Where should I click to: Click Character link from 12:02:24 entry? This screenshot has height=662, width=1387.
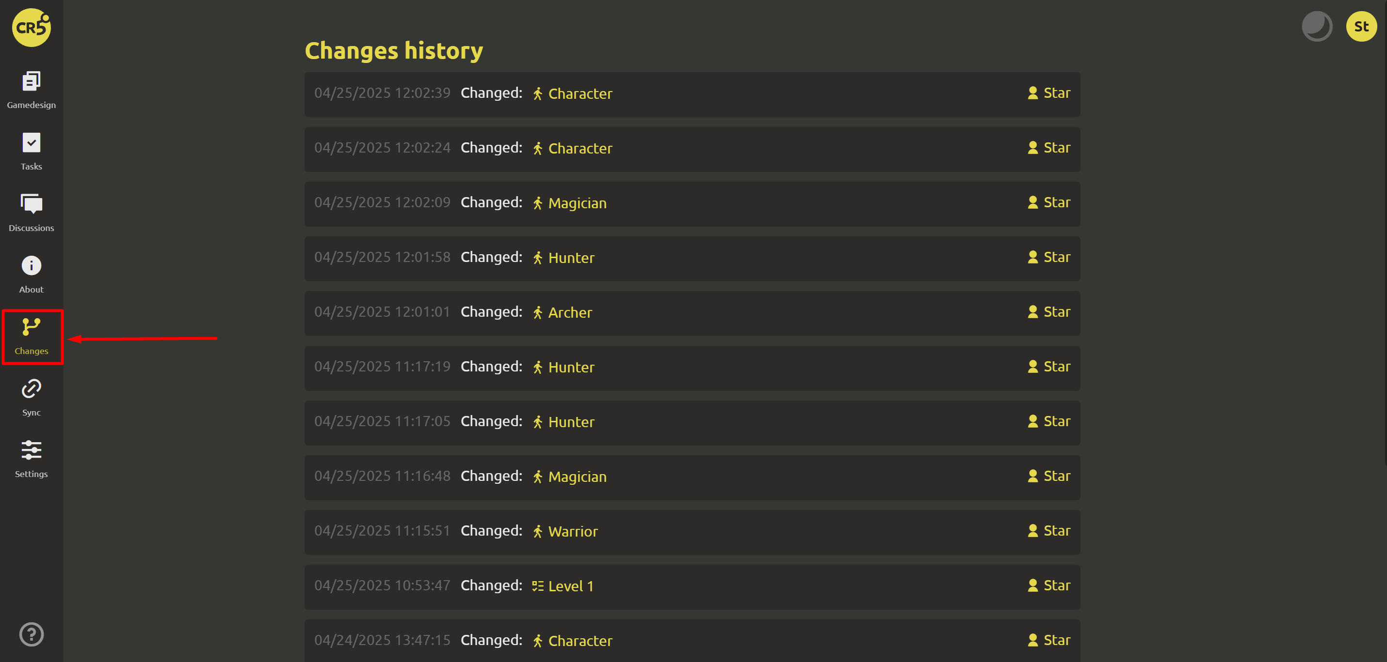(x=580, y=148)
